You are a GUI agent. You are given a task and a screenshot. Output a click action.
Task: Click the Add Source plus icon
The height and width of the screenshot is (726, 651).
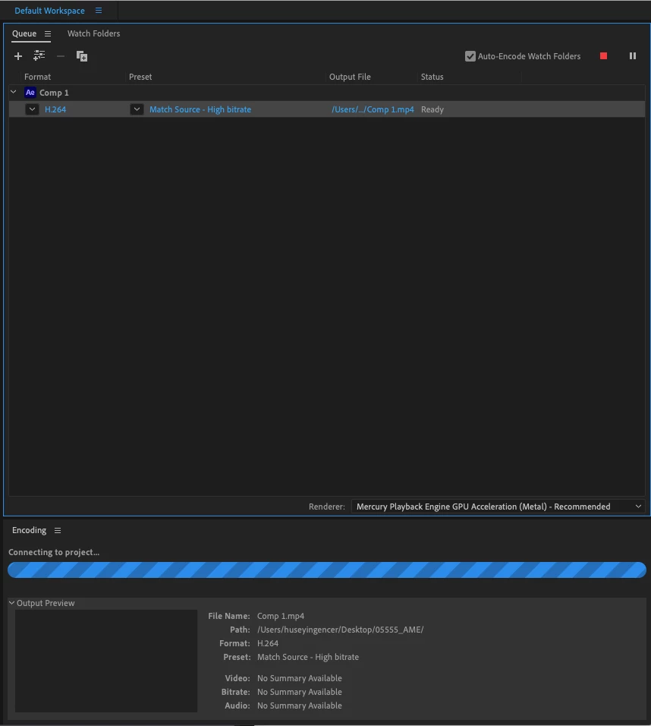point(18,56)
